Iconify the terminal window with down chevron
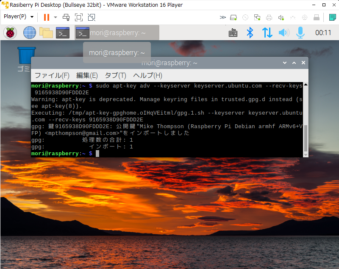Screen dimensions: 339x269 tap(285, 63)
